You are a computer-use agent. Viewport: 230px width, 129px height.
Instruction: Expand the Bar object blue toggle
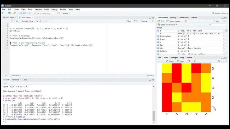(x=158, y=45)
